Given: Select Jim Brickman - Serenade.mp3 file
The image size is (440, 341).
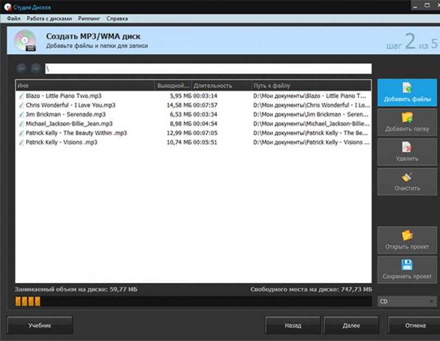Looking at the screenshot, I should tap(194, 115).
